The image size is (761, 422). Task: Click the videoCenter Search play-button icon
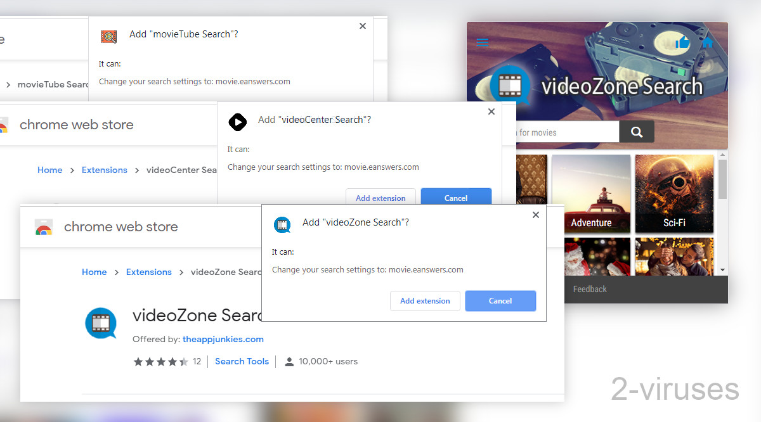click(238, 122)
